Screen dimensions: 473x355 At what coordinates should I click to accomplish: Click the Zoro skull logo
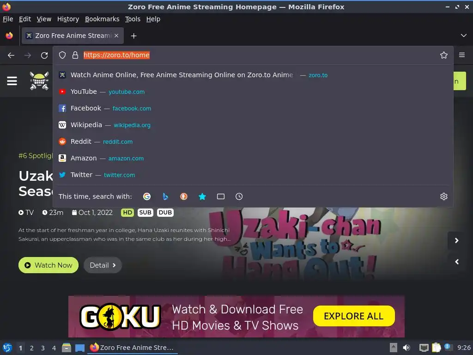click(x=39, y=81)
